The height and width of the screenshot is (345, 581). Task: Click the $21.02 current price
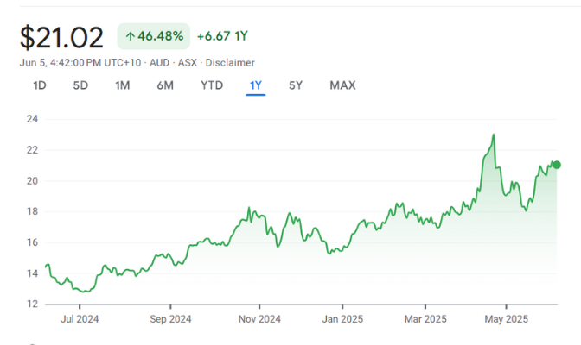61,37
